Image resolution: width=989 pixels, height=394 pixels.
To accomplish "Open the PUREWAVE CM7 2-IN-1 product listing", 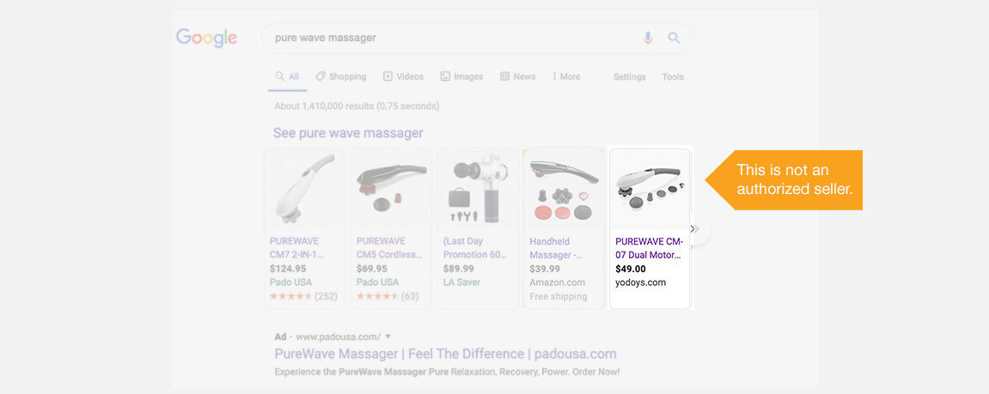I will [296, 248].
